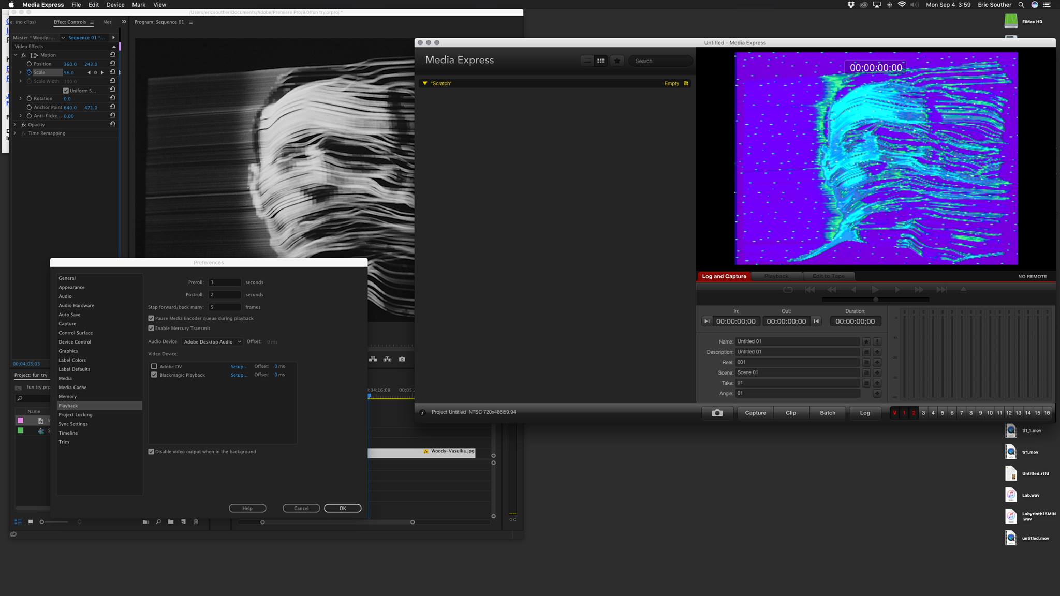Toggle Pause Media Encoder queue during playback
Screen dimensions: 1060x596
tap(151, 318)
